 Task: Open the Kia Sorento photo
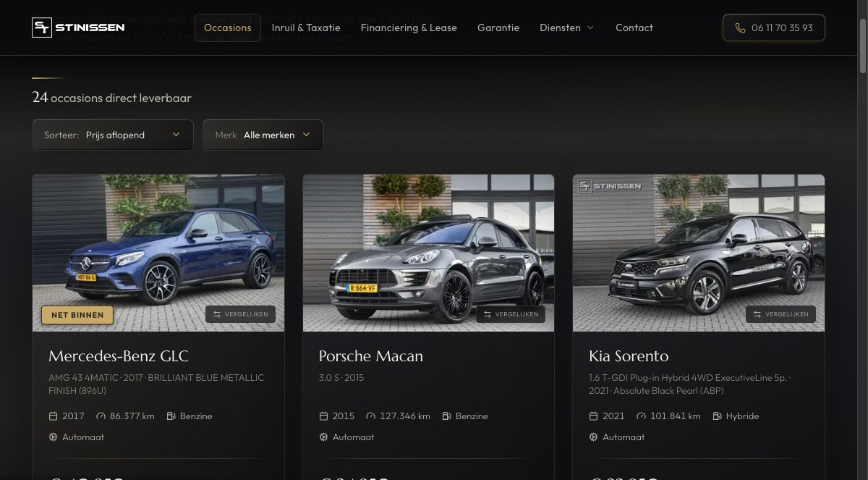coord(699,253)
